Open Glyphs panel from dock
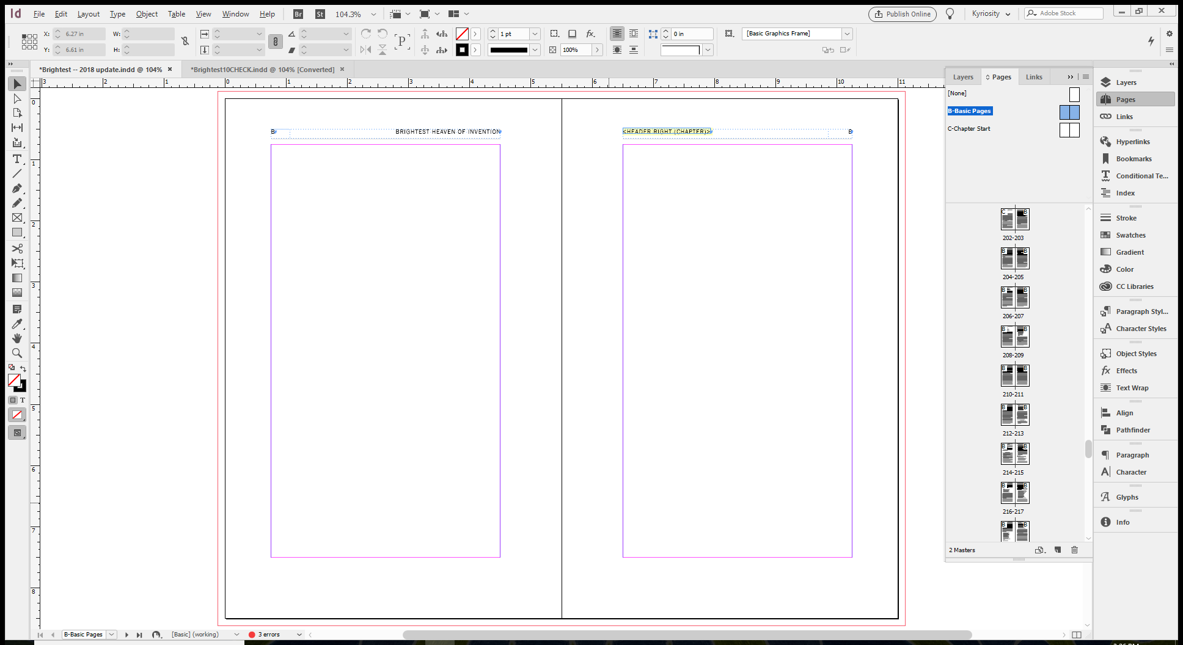1183x645 pixels. (x=1127, y=497)
